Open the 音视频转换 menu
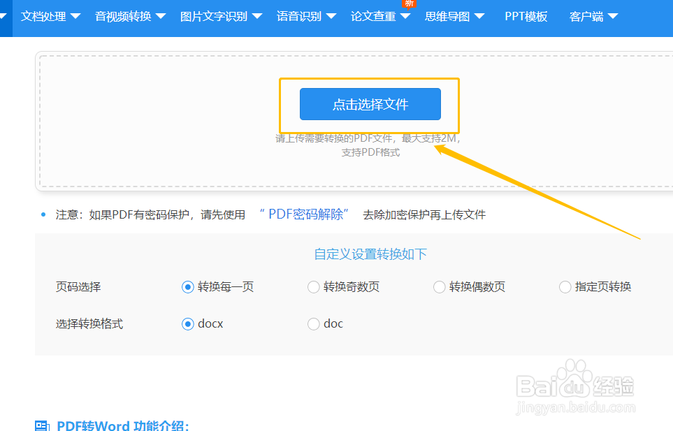Image resolution: width=673 pixels, height=431 pixels. pos(123,16)
